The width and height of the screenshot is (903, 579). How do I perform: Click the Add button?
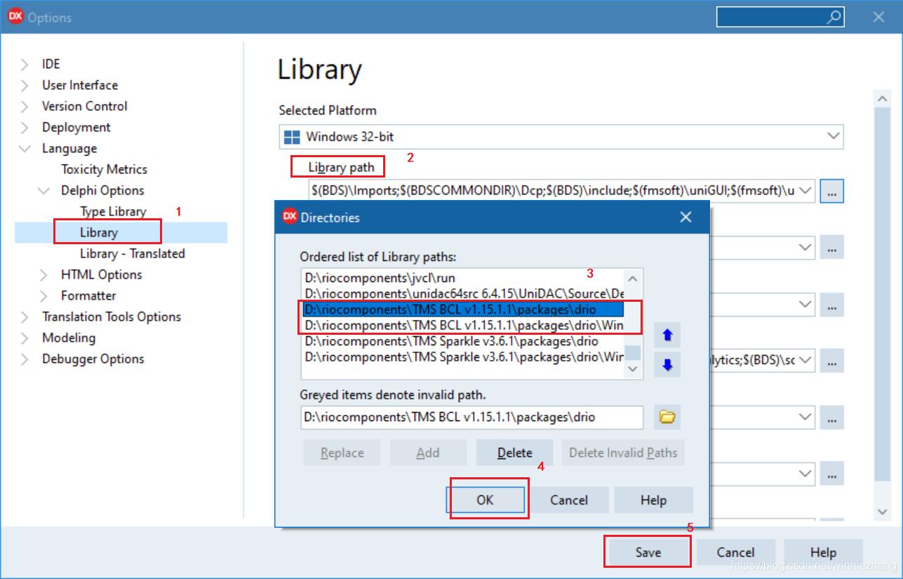point(428,453)
